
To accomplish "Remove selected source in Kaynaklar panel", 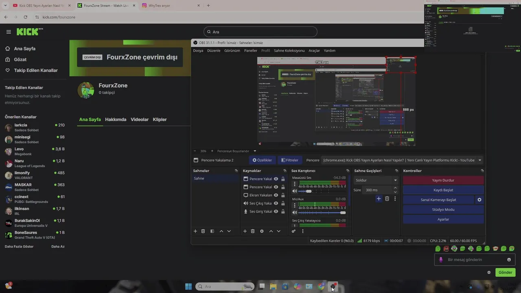I will (253, 231).
